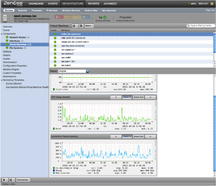The width and height of the screenshot is (216, 186).
Task: Open the Graphs item in left panel
Action: (x=6, y=55)
